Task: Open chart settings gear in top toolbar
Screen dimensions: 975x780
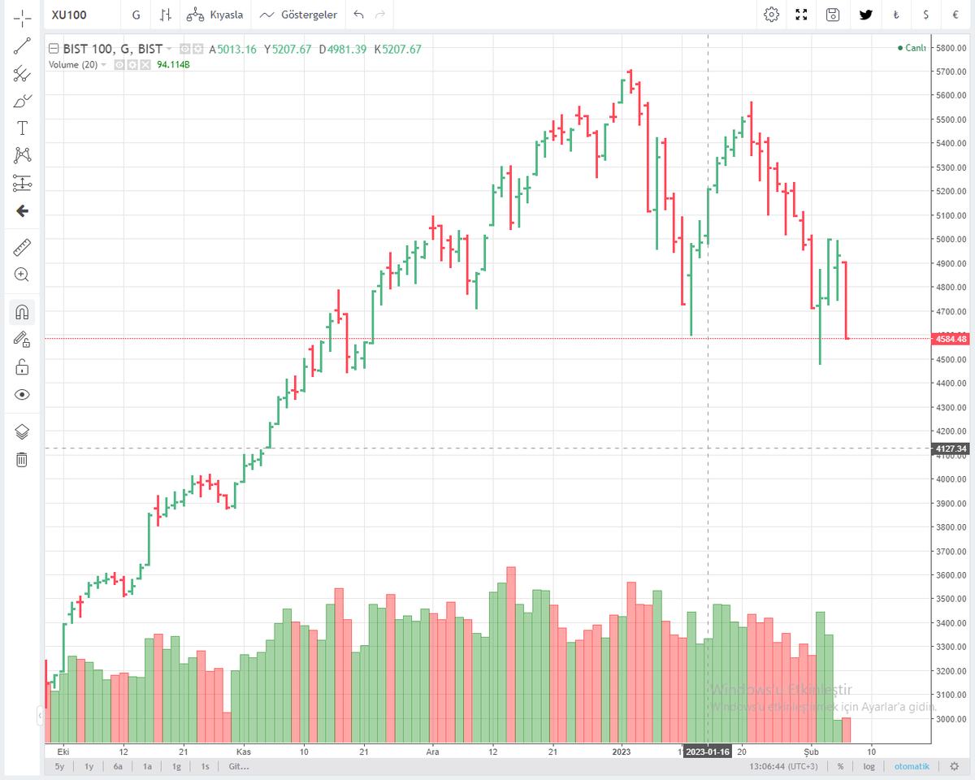Action: (772, 15)
